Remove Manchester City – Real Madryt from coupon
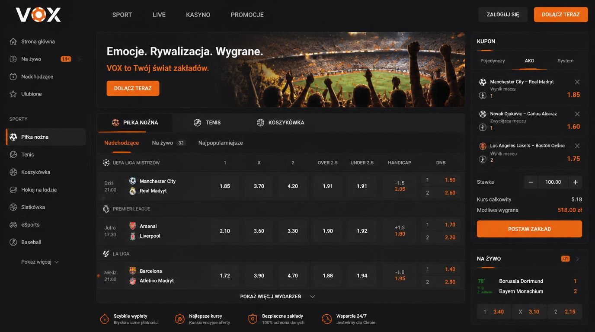Viewport: 595px width, 332px height. pyautogui.click(x=577, y=82)
